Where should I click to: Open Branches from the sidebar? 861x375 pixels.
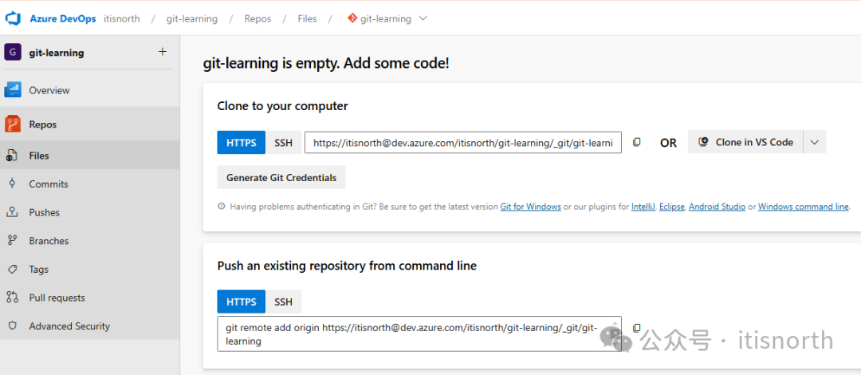coord(49,241)
